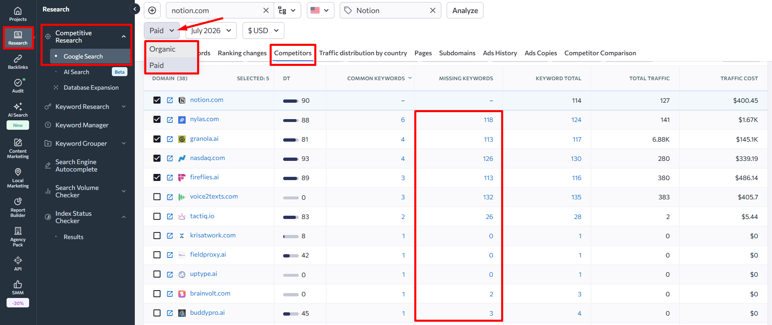
Task: Open the API section
Action: [18, 264]
